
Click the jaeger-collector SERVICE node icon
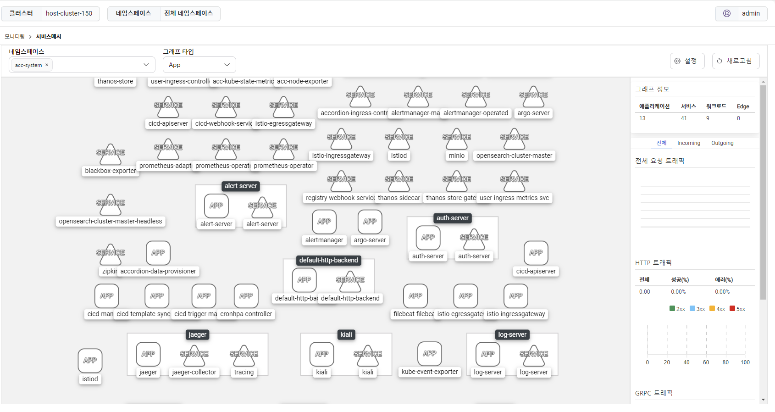(194, 356)
